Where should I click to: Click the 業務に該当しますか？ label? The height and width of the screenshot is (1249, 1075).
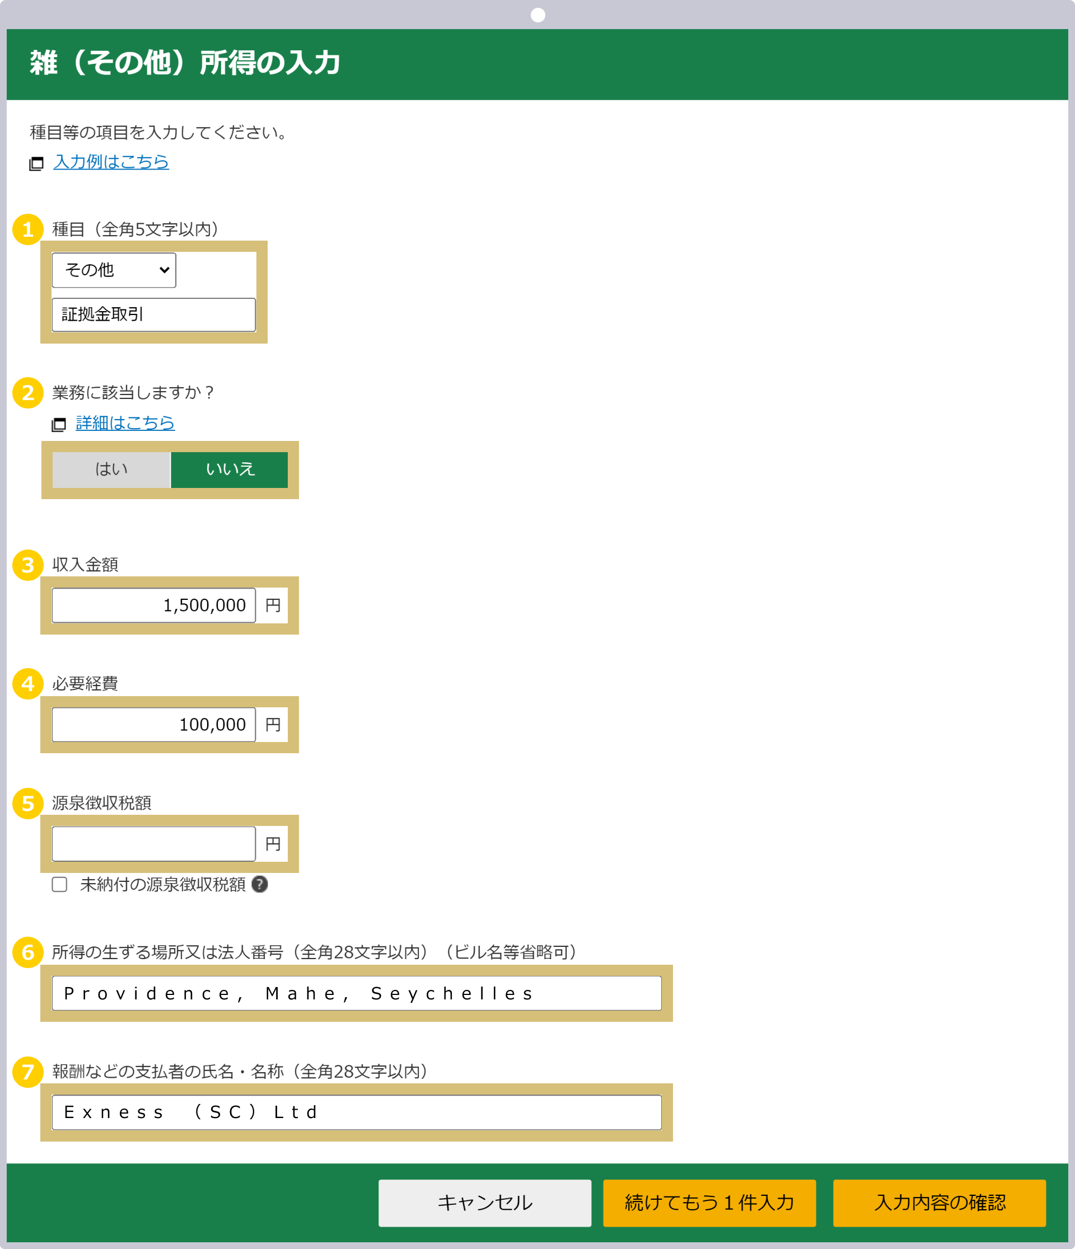coord(133,392)
